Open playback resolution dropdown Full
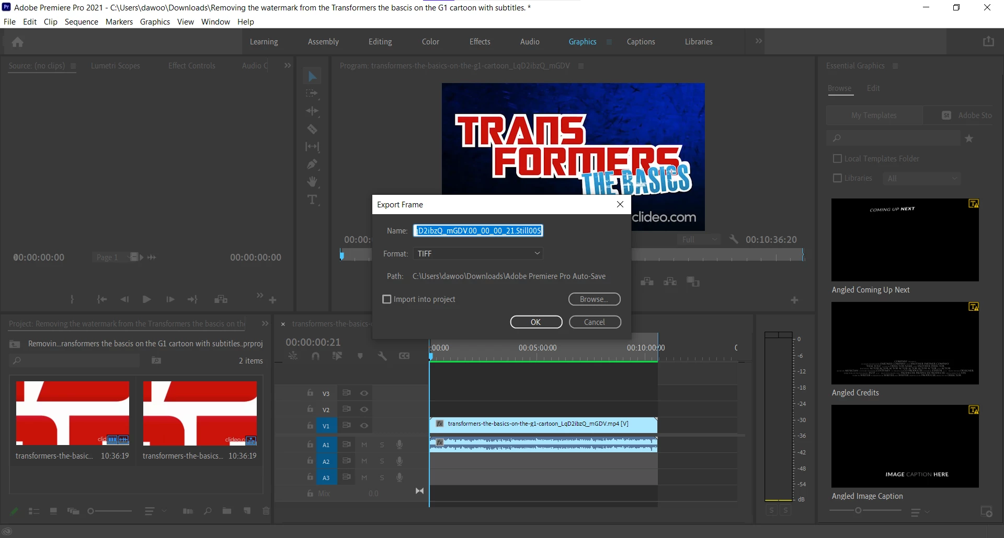The height and width of the screenshot is (538, 1004). [x=699, y=239]
